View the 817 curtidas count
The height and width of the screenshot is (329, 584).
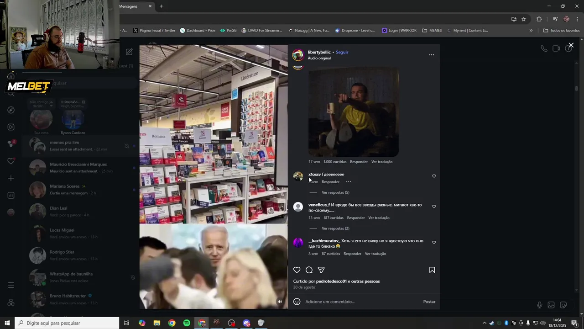click(334, 218)
